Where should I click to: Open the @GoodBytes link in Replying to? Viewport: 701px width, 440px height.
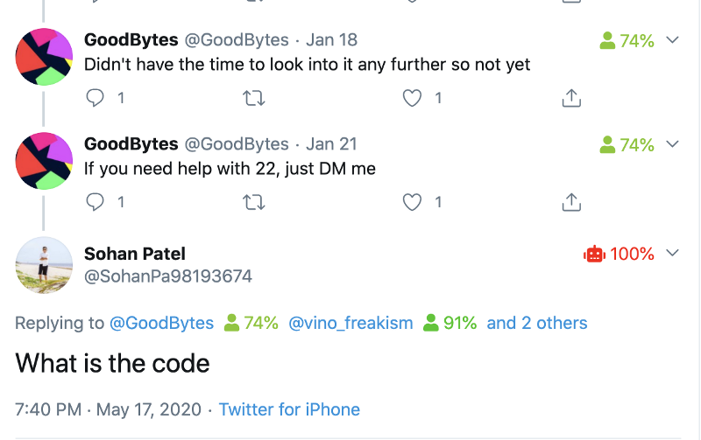tap(161, 323)
